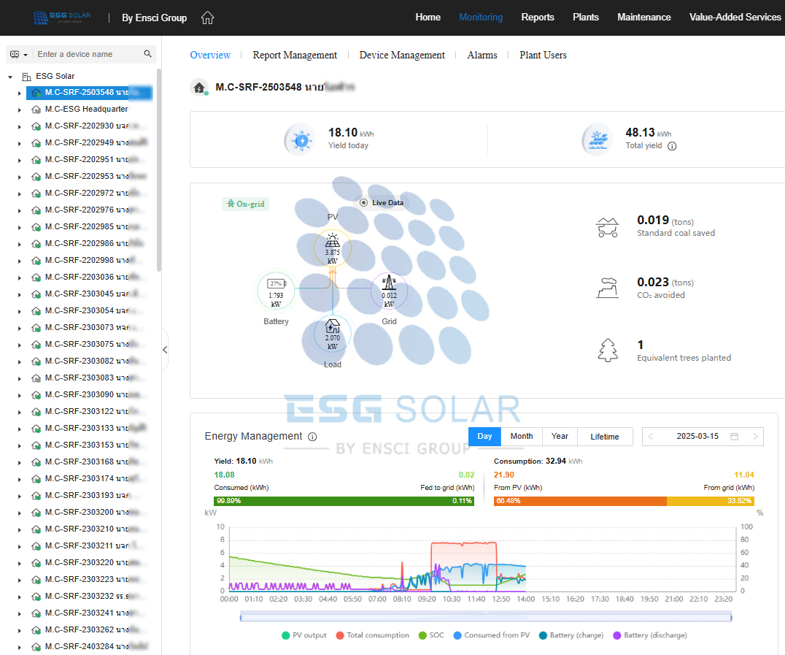The width and height of the screenshot is (785, 655).
Task: Click plant icon for M.C-SRF-2303232
Action: point(36,597)
